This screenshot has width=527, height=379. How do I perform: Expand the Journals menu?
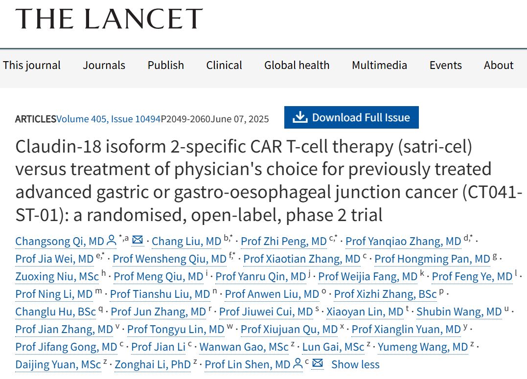104,65
